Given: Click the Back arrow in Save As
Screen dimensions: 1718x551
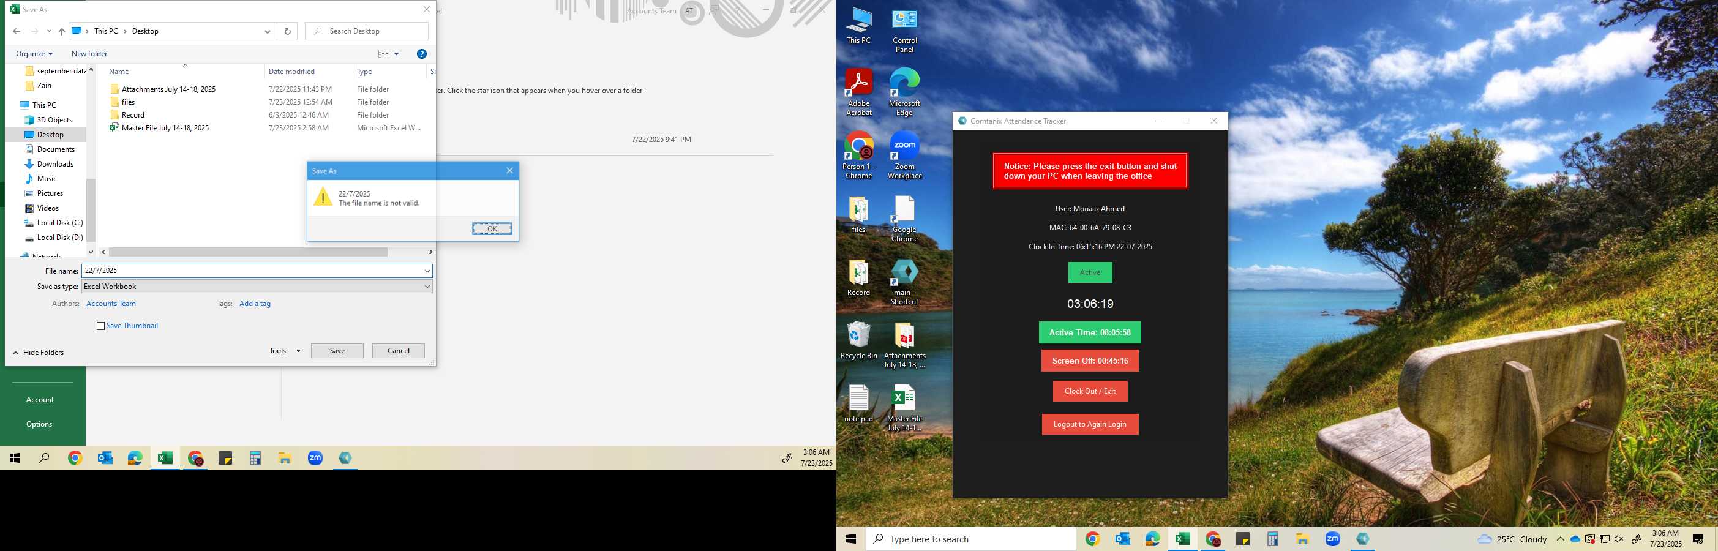Looking at the screenshot, I should (17, 31).
